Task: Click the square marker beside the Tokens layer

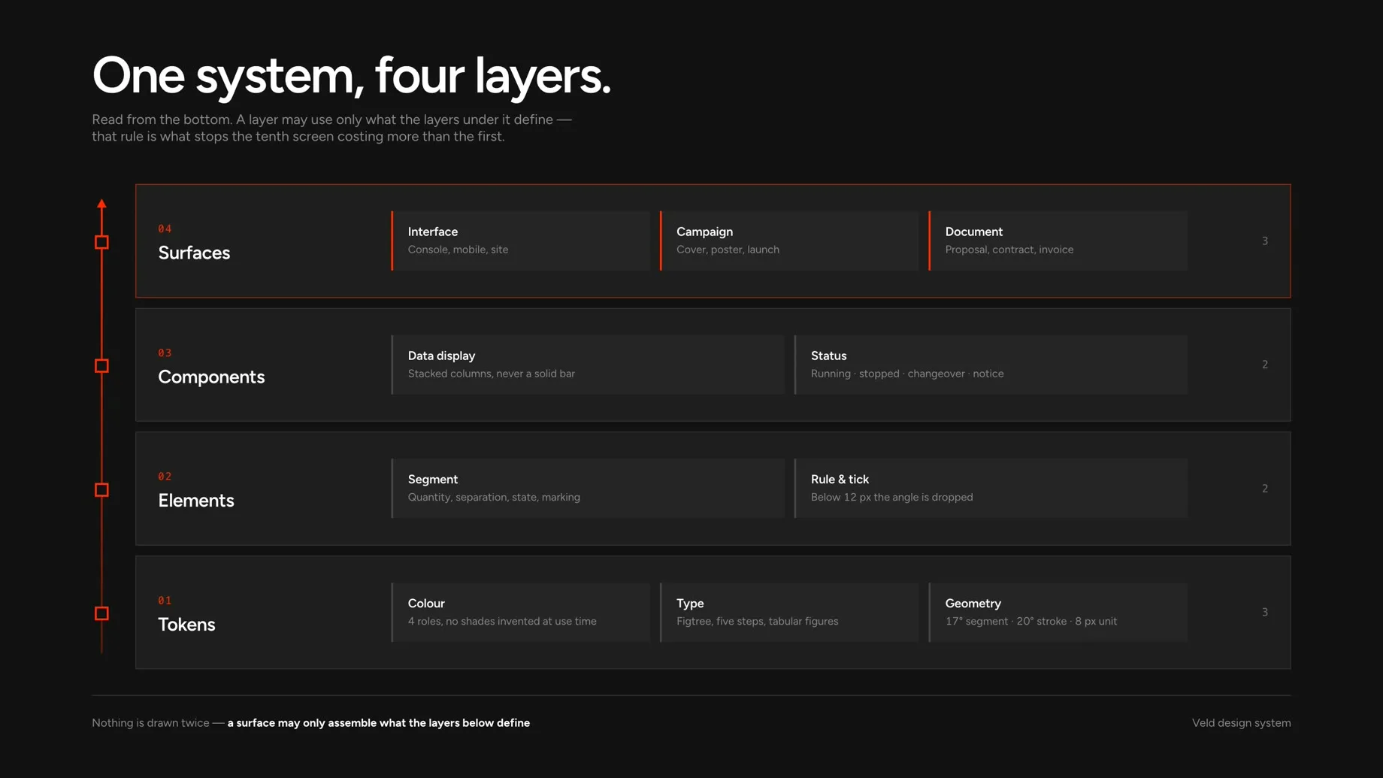Action: tap(101, 613)
